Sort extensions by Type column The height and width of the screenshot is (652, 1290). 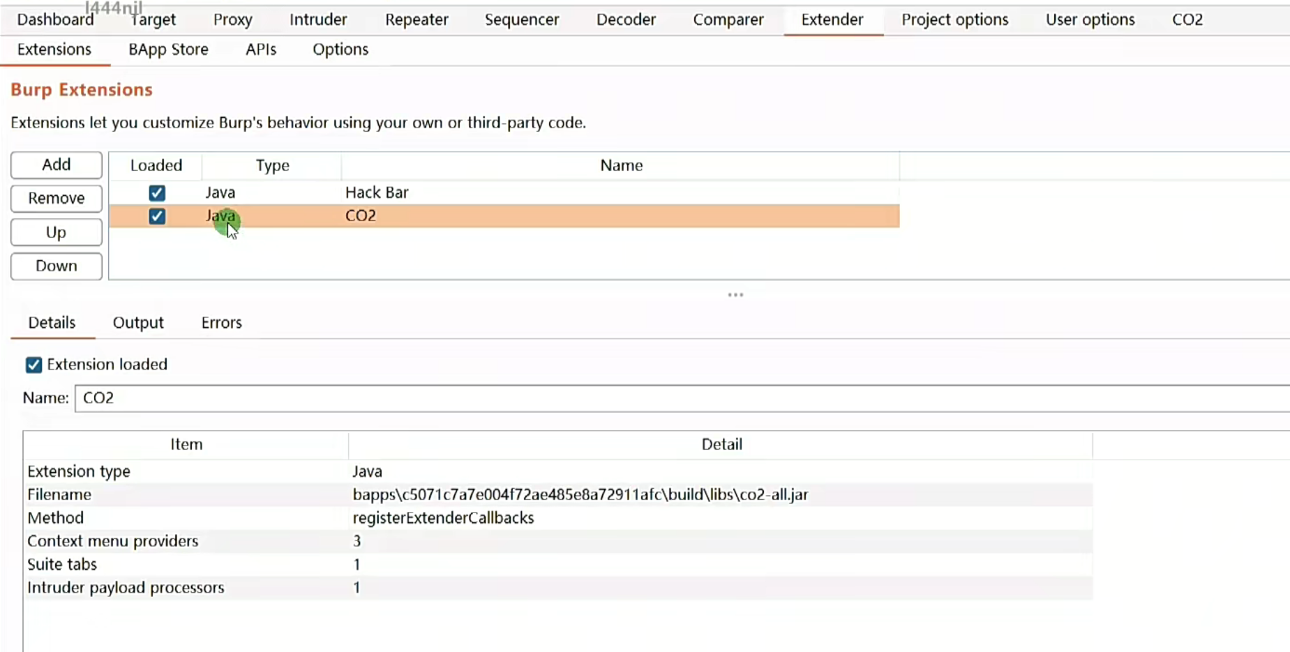tap(272, 165)
